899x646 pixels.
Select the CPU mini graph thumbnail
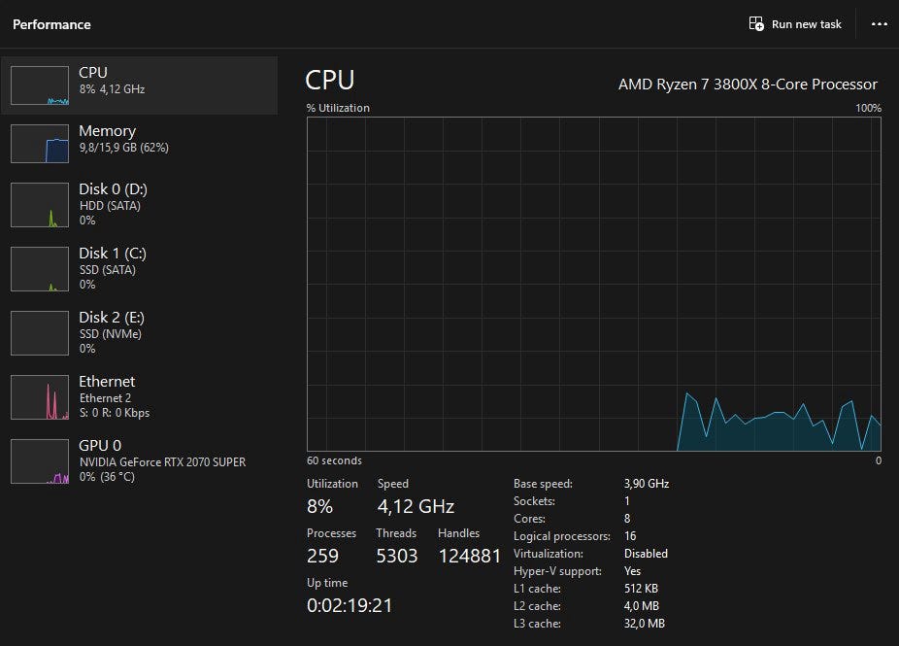pyautogui.click(x=40, y=85)
